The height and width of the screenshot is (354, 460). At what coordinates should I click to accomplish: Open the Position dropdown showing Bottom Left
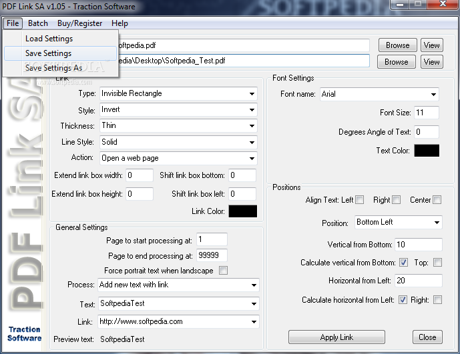(x=437, y=223)
